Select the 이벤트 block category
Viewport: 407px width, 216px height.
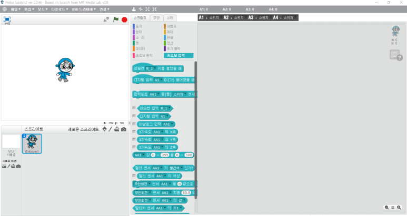[x=170, y=26]
